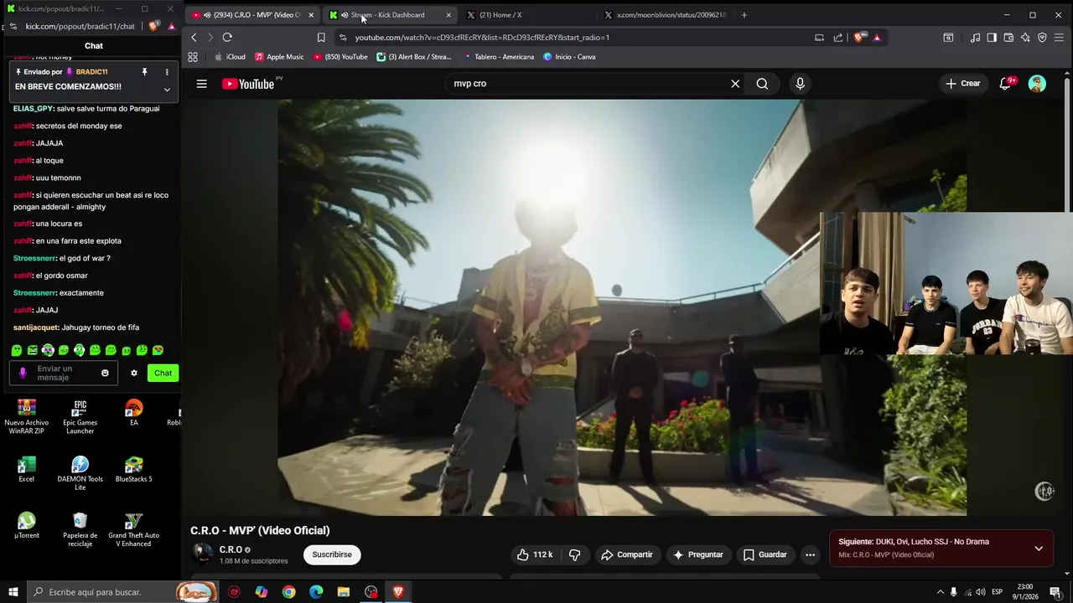Open the three-dot more actions menu

pos(810,554)
